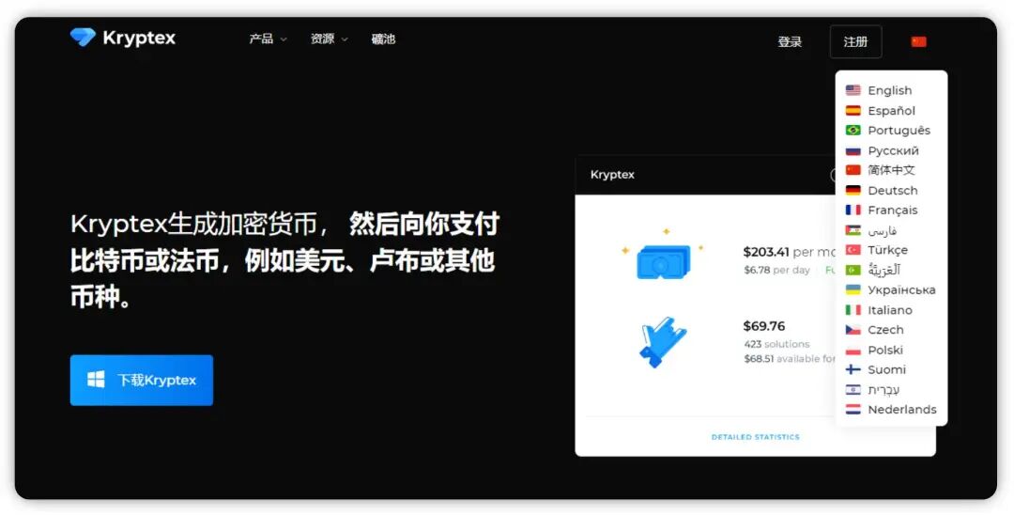Click the Spain flag beside Español
This screenshot has width=1014, height=515.
(x=853, y=111)
